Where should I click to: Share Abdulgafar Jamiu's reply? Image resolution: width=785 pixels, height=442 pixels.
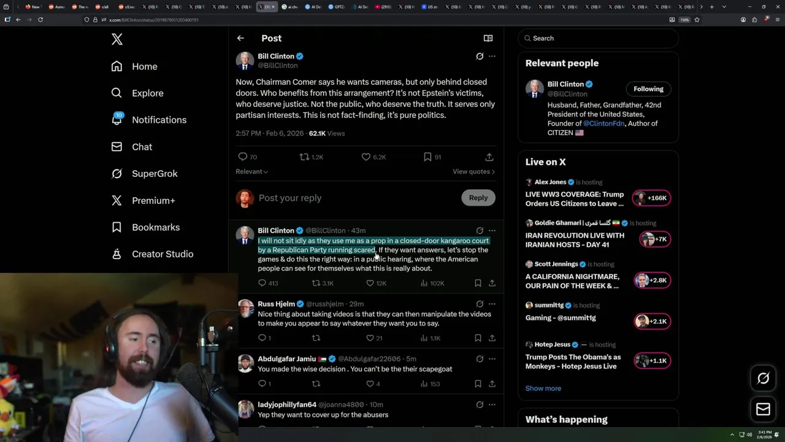[x=492, y=384]
